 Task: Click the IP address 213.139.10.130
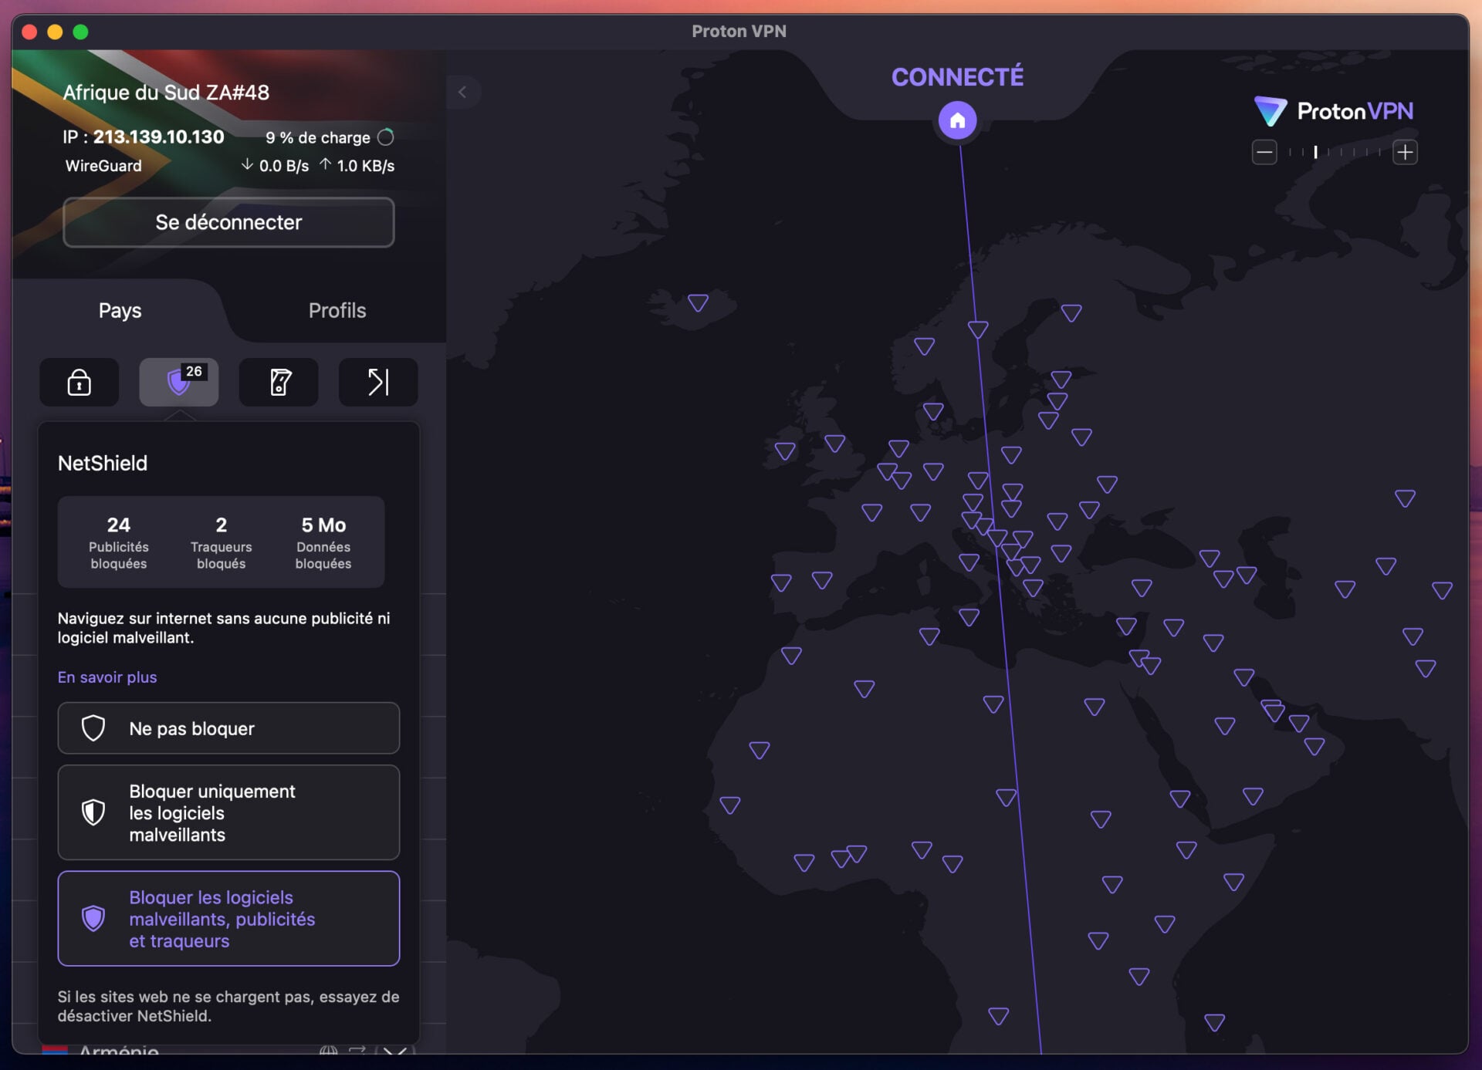click(158, 137)
